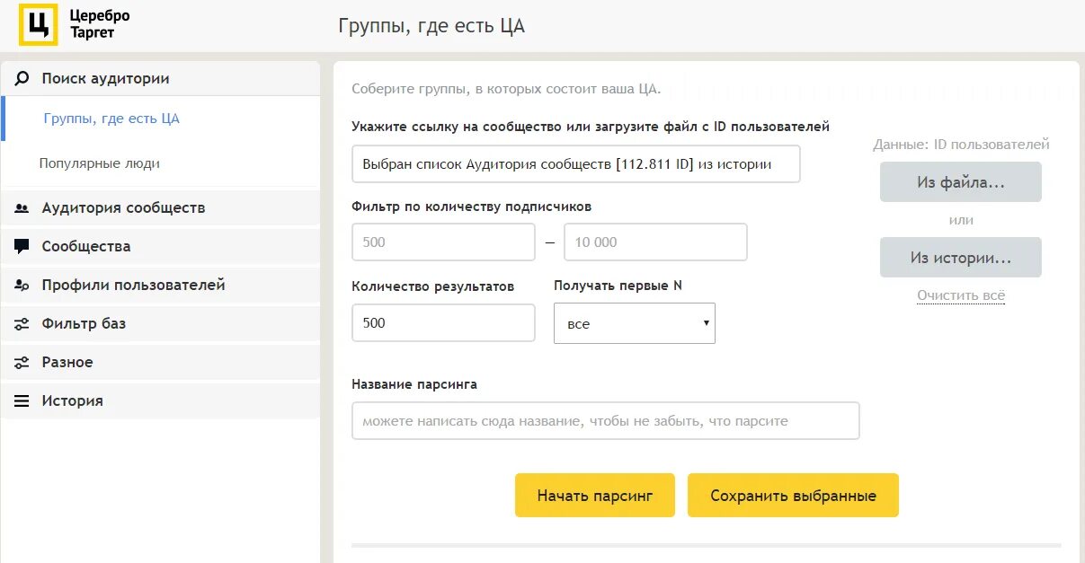Open the hamburger icon beside История
Viewport: 1085px width, 563px height.
(22, 400)
